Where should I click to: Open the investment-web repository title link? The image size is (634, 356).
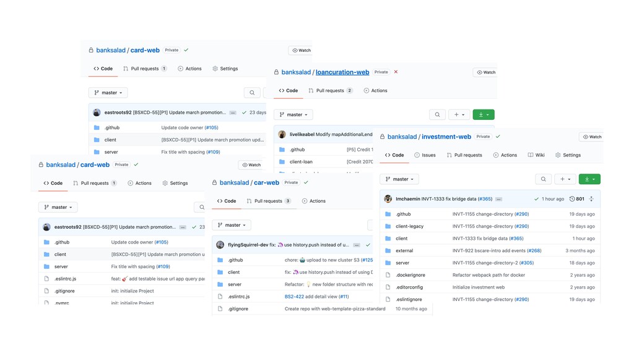tap(446, 137)
